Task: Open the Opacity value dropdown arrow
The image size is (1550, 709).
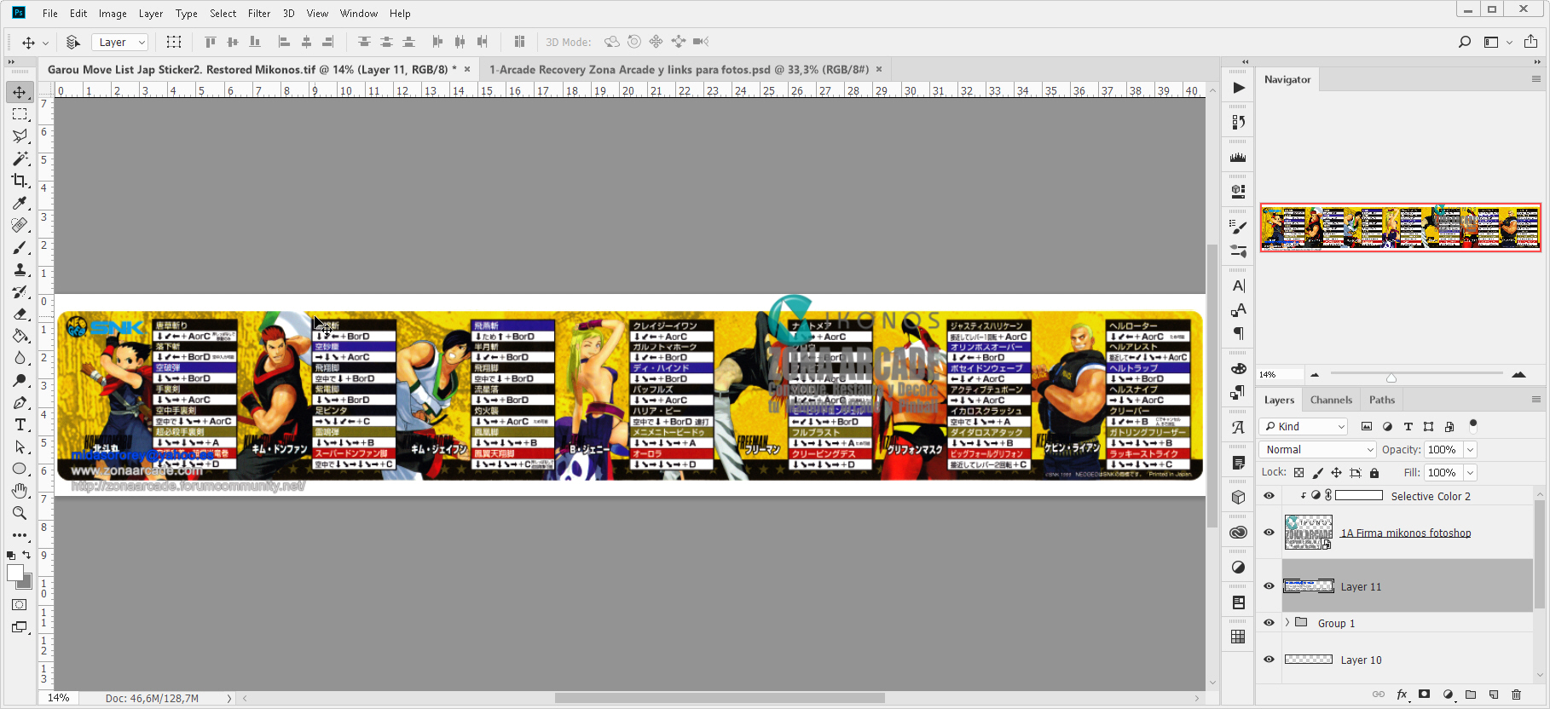Action: pyautogui.click(x=1470, y=450)
